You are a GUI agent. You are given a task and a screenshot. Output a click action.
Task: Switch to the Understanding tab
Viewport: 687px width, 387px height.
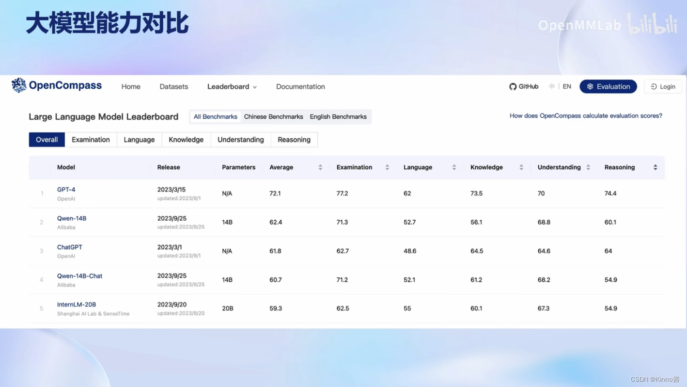(241, 140)
